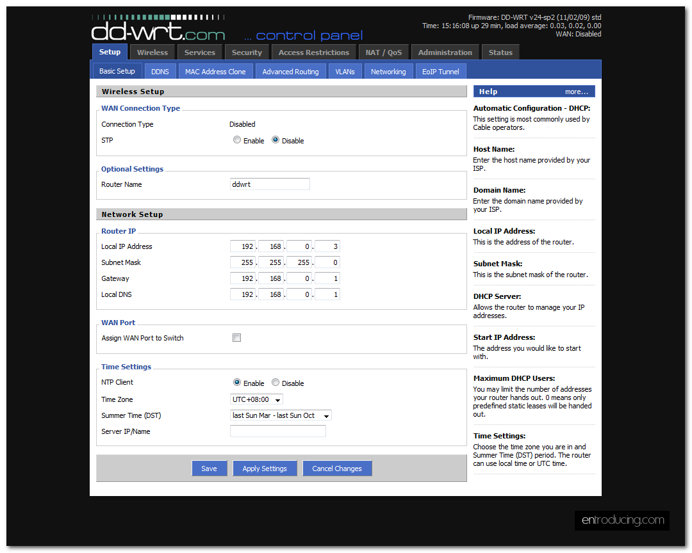Image resolution: width=692 pixels, height=553 pixels.
Task: Open the Wireless main tab
Action: click(x=152, y=52)
